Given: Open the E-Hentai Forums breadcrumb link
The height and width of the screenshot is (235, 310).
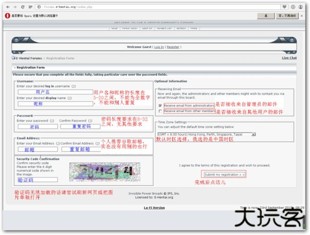Looking at the screenshot, I should pos(29,58).
